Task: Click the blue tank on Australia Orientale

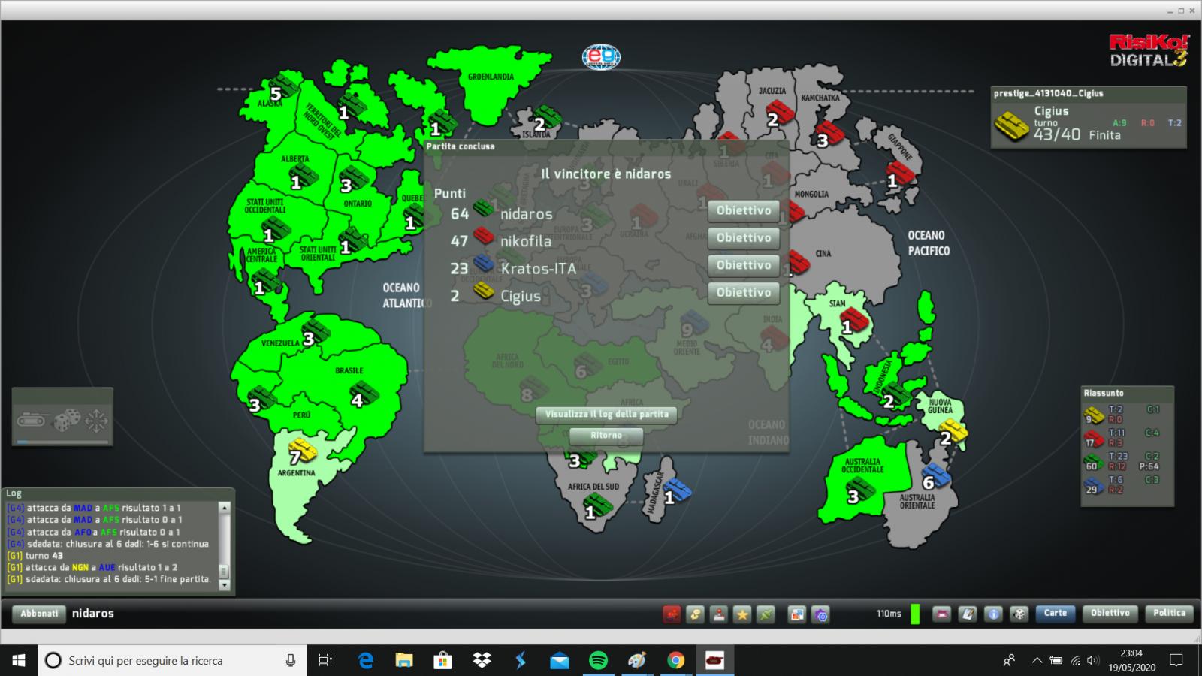Action: pyautogui.click(x=937, y=475)
